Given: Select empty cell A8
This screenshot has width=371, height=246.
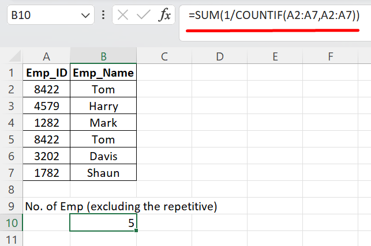Looking at the screenshot, I should pyautogui.click(x=47, y=190).
